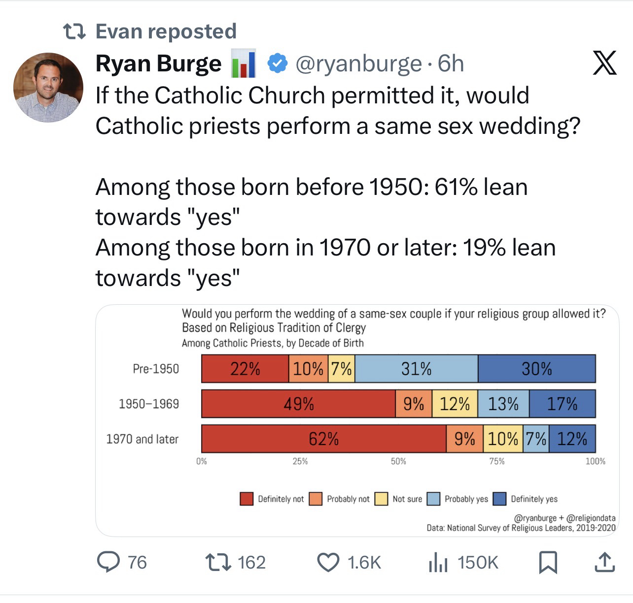Click the X logo icon
Image resolution: width=633 pixels, height=603 pixels.
(604, 63)
